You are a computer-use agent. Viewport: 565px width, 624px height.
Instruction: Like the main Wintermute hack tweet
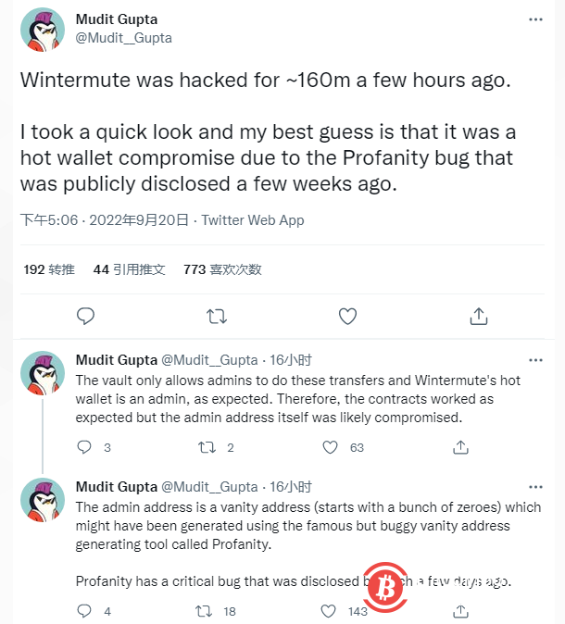[347, 316]
